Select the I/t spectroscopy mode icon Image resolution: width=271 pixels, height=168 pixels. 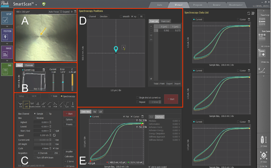(x=61, y=105)
